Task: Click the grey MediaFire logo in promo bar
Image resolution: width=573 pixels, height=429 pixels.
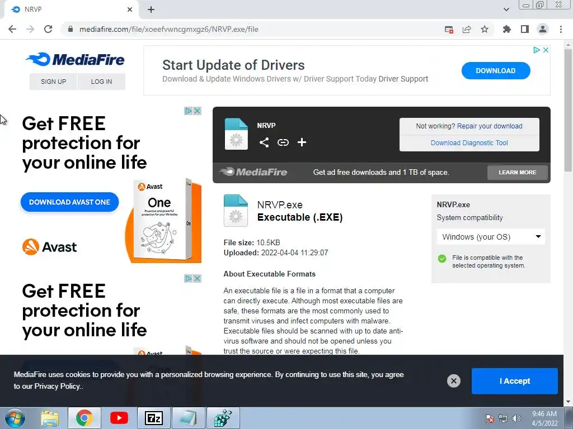Action: coord(253,172)
